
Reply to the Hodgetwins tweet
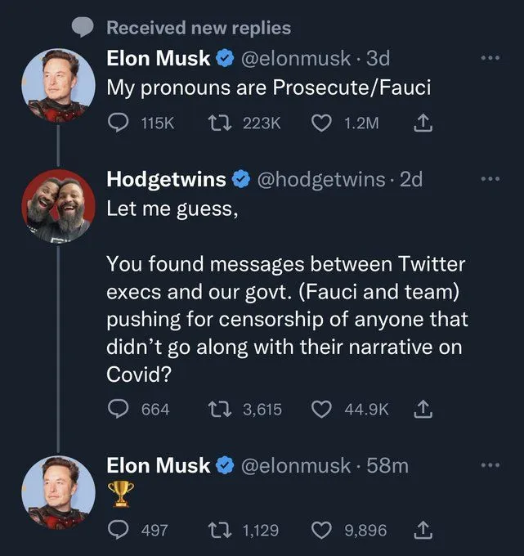point(118,408)
